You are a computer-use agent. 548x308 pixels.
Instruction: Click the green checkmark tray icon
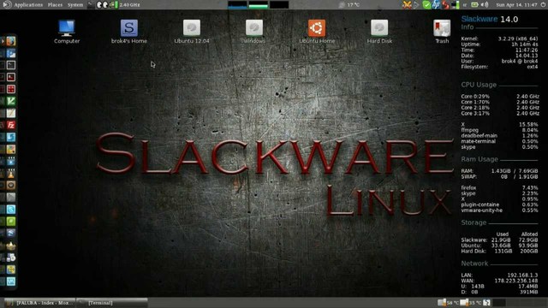pyautogui.click(x=426, y=5)
